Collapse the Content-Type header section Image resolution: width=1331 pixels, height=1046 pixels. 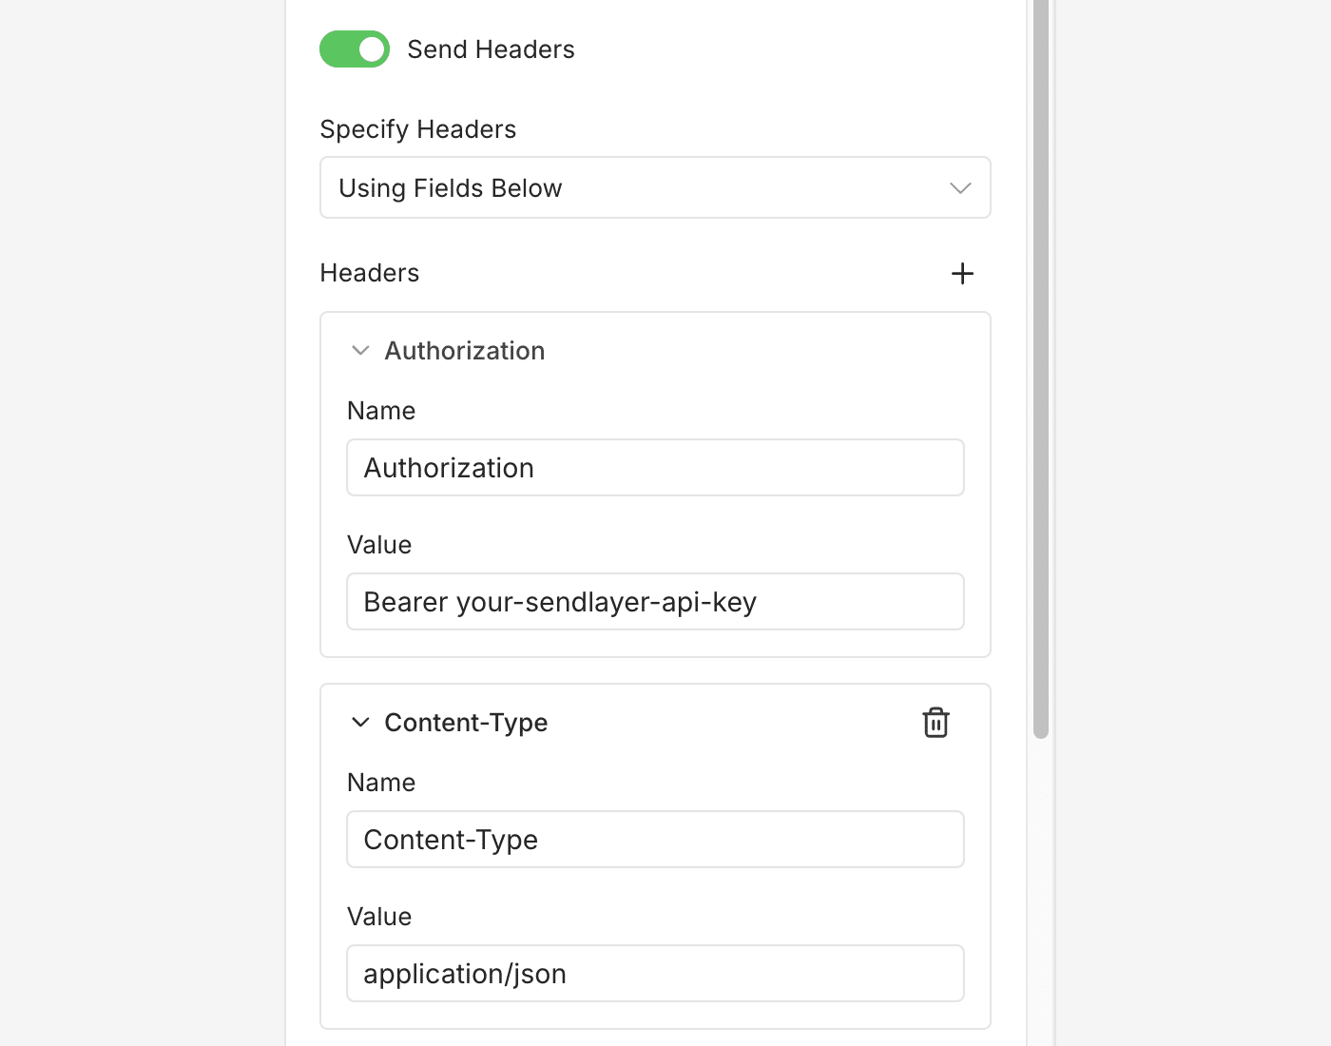click(x=360, y=723)
